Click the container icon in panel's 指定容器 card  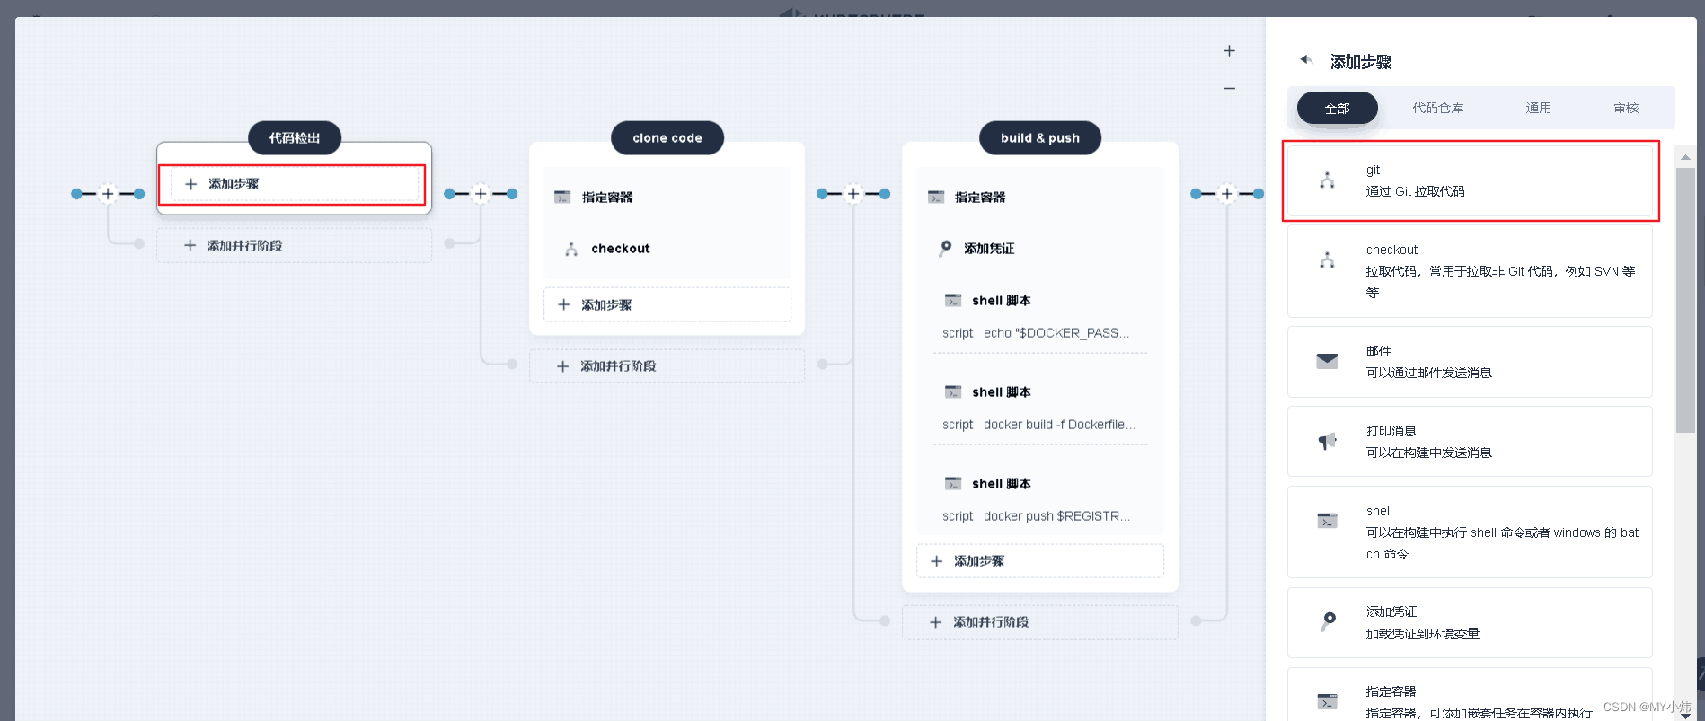click(x=1327, y=701)
